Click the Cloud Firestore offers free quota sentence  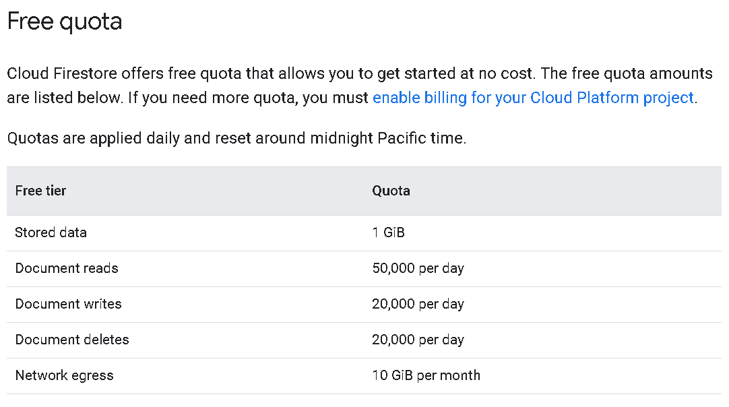click(270, 73)
